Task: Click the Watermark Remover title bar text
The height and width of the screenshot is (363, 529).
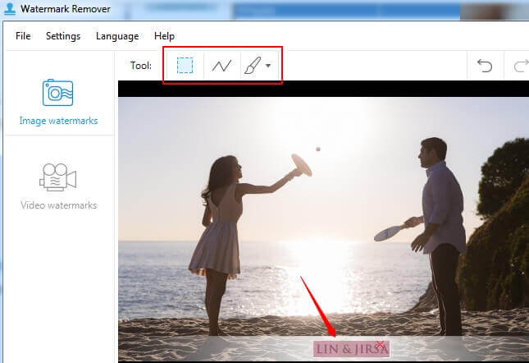Action: pyautogui.click(x=62, y=9)
